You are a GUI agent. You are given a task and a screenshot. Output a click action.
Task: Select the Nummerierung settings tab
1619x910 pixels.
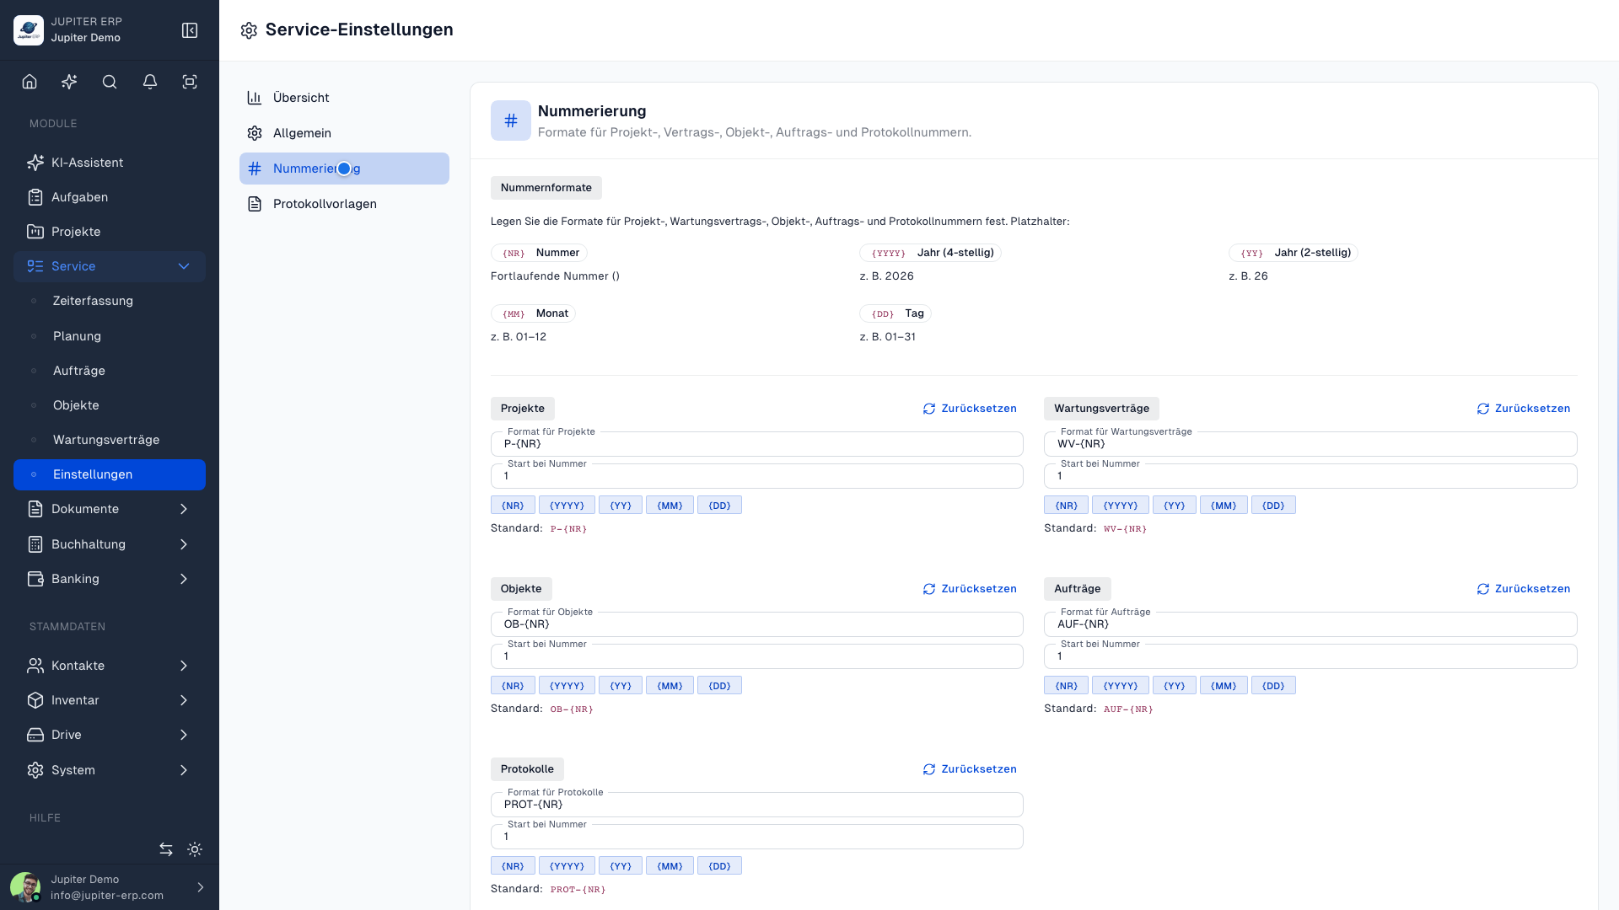click(x=344, y=169)
